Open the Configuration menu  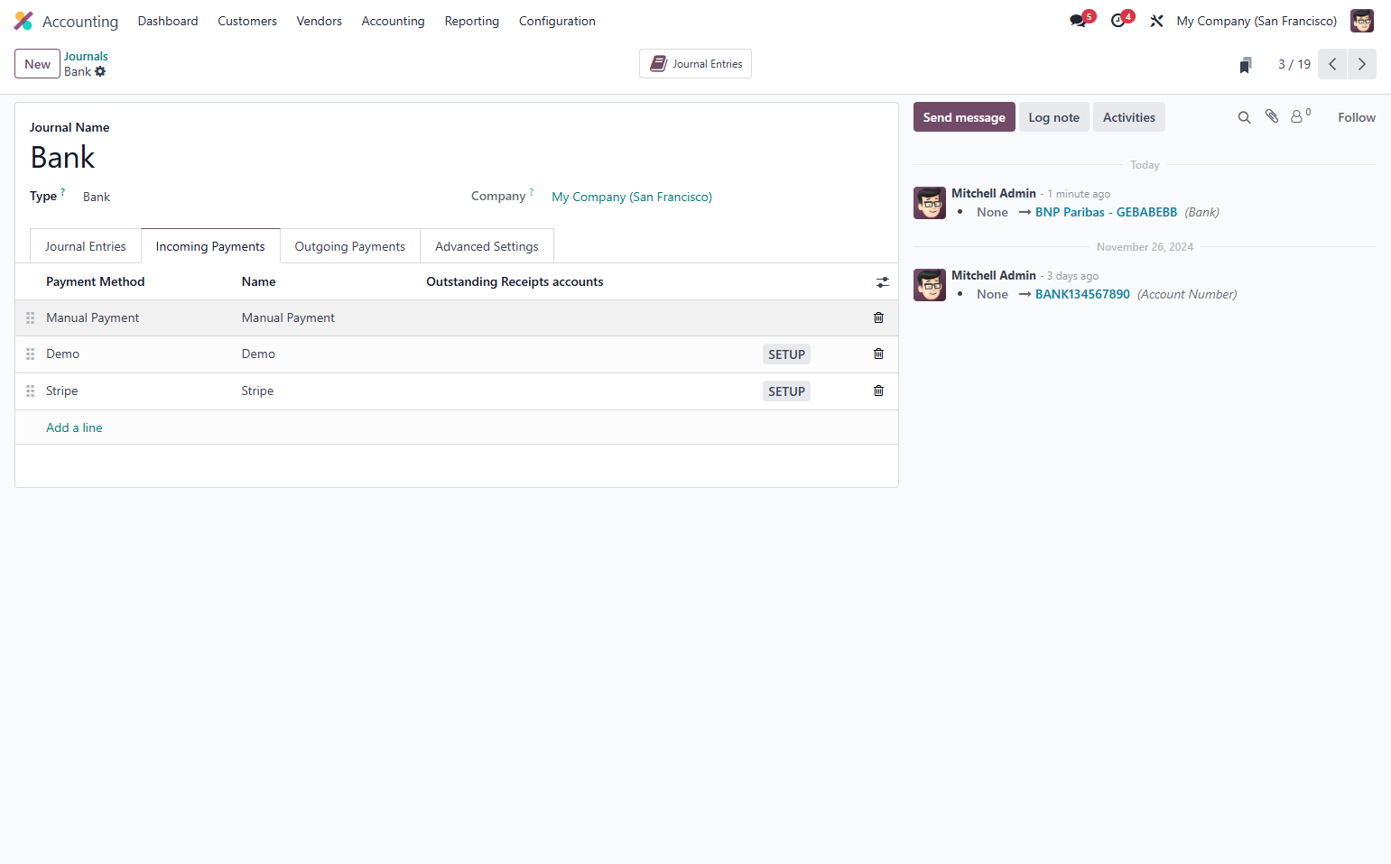tap(557, 21)
